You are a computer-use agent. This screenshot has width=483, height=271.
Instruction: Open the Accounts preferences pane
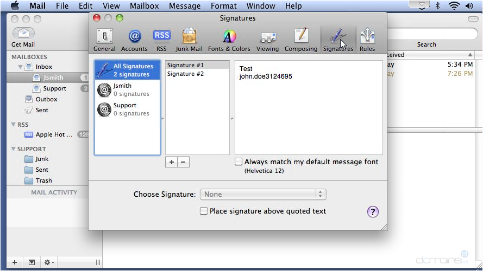tap(134, 39)
